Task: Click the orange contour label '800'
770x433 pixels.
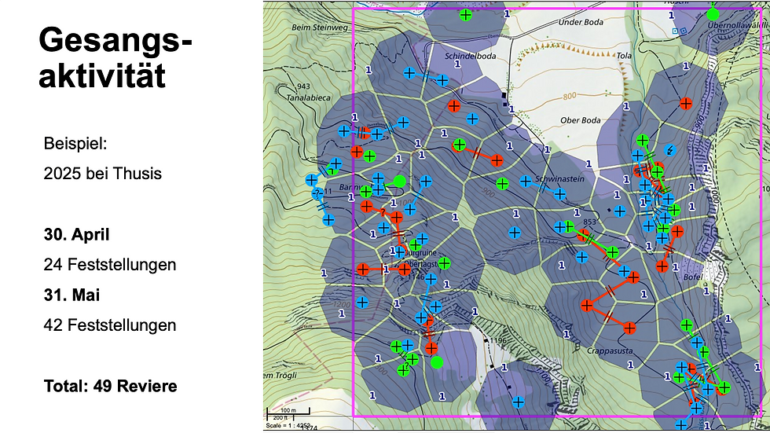Action: click(x=569, y=96)
